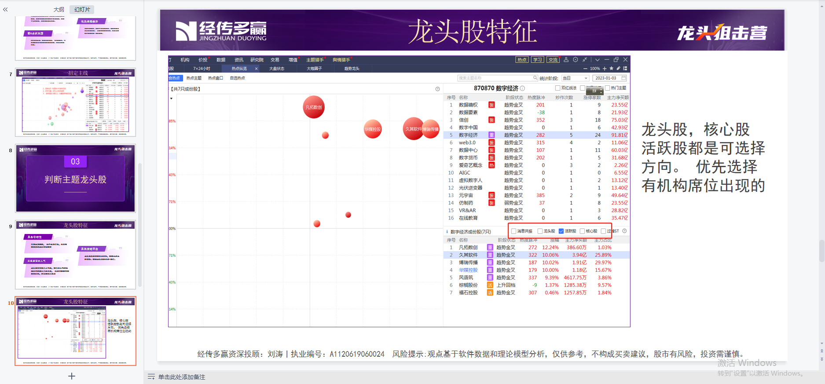Viewport: 825px width, 384px height.
Task: Open the user account icon
Action: point(566,60)
